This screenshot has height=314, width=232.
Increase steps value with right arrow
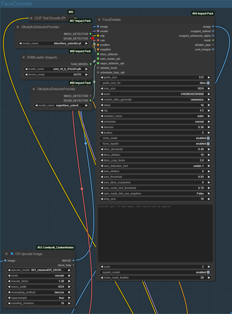[x=209, y=105]
